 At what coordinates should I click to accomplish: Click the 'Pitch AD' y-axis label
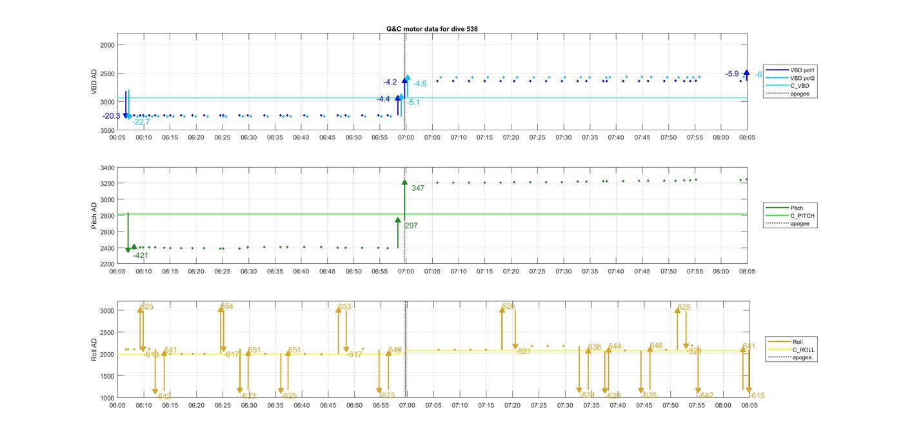[x=94, y=216]
